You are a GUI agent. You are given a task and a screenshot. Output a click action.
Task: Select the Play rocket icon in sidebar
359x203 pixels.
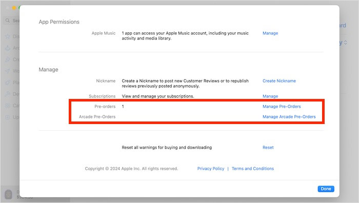[x=8, y=83]
